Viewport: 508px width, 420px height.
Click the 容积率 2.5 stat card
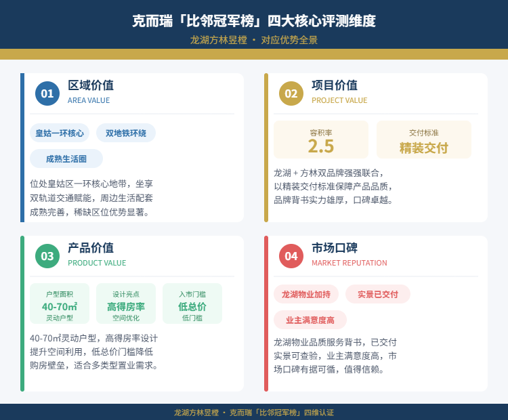click(321, 140)
